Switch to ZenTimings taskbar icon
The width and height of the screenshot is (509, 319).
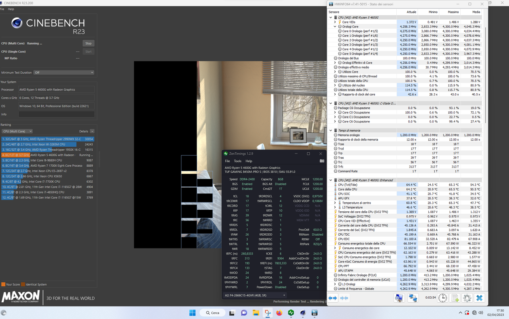point(291,313)
